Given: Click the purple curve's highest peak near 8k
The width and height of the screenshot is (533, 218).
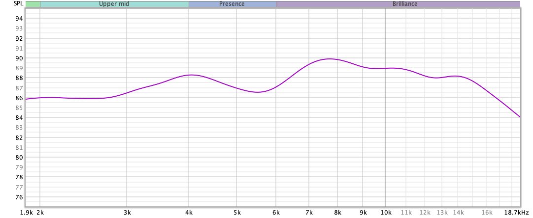Looking at the screenshot, I should pyautogui.click(x=330, y=59).
